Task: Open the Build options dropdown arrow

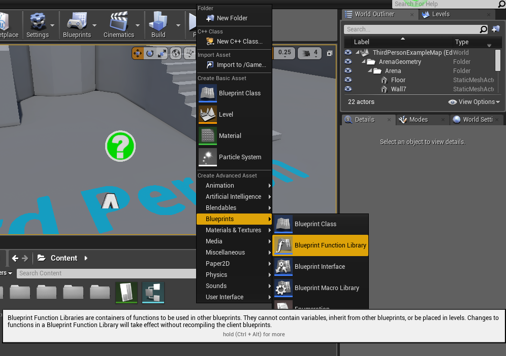Action: pyautogui.click(x=178, y=25)
